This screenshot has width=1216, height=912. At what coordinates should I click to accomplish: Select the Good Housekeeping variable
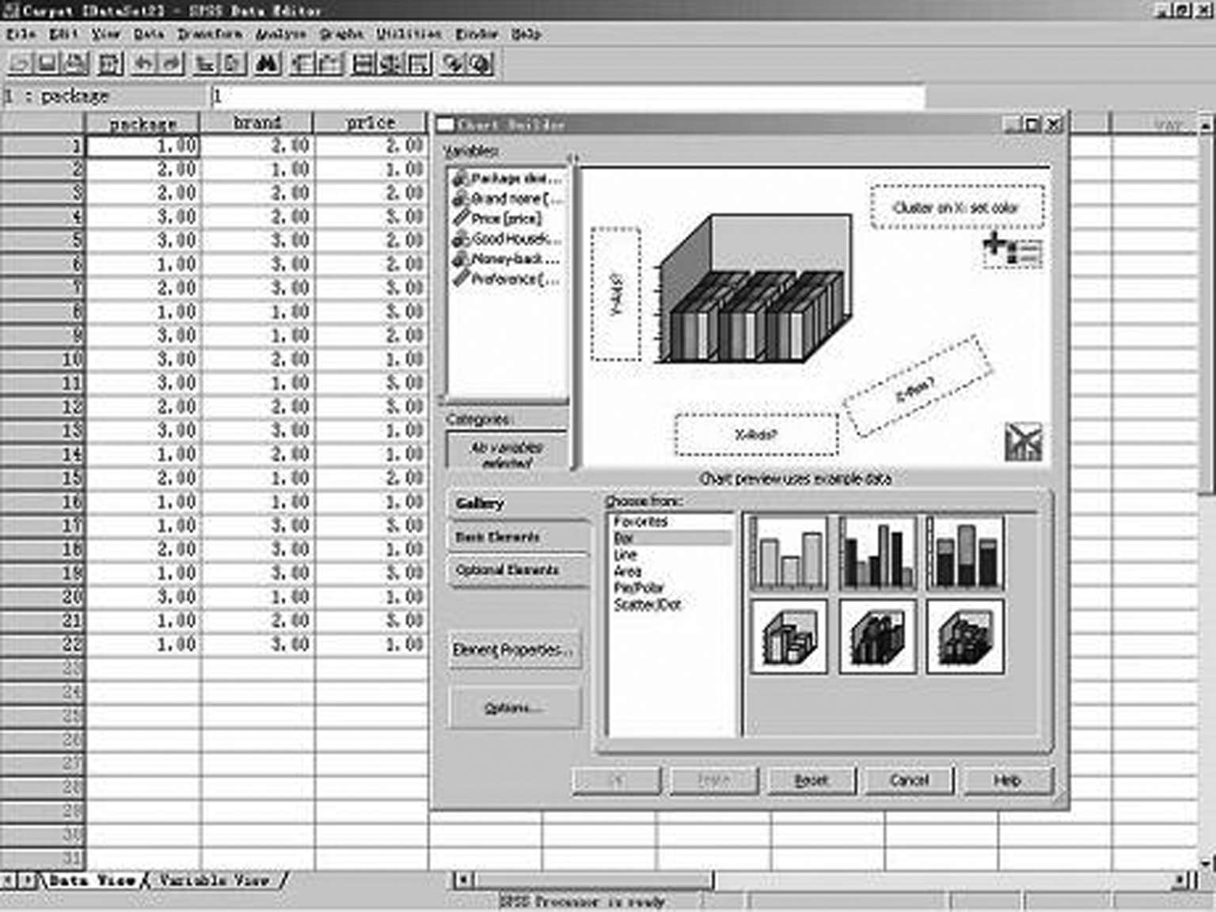507,239
